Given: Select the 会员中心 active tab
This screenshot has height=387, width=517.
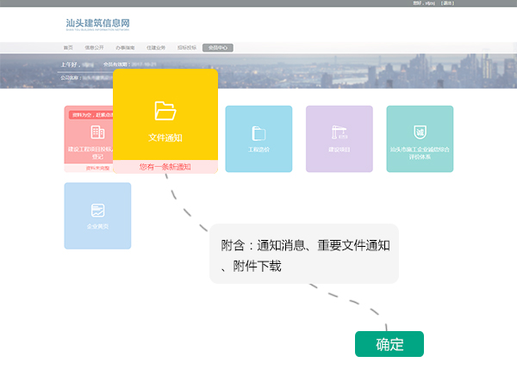Looking at the screenshot, I should click(x=218, y=47).
